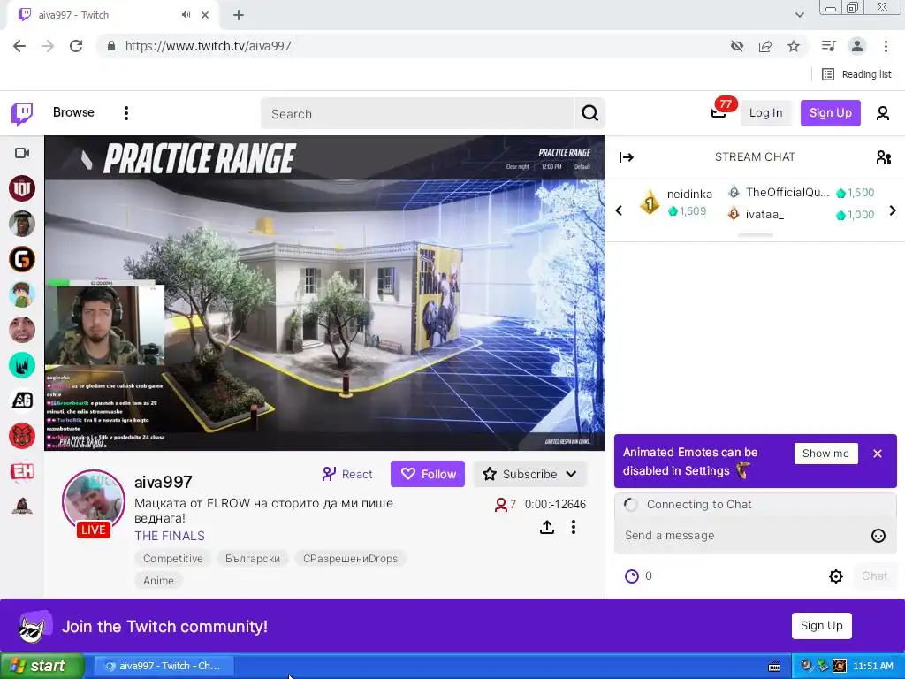905x679 pixels.
Task: Open the media controls toolbar icon
Action: tap(829, 46)
